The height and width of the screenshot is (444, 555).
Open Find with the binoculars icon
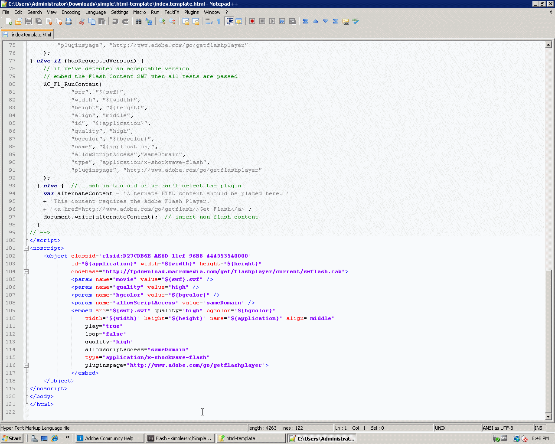138,21
